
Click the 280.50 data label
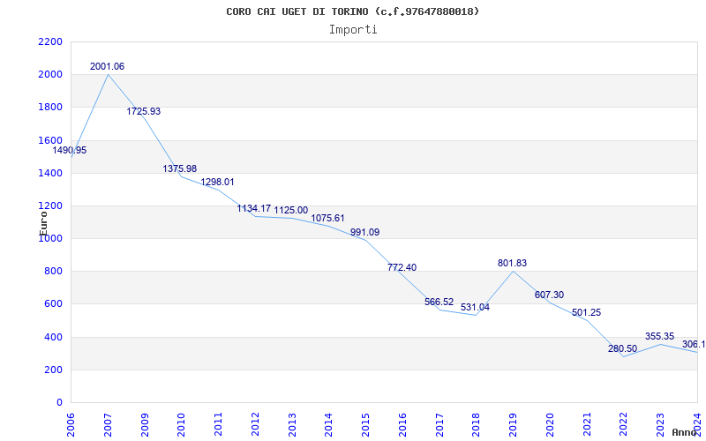point(622,348)
